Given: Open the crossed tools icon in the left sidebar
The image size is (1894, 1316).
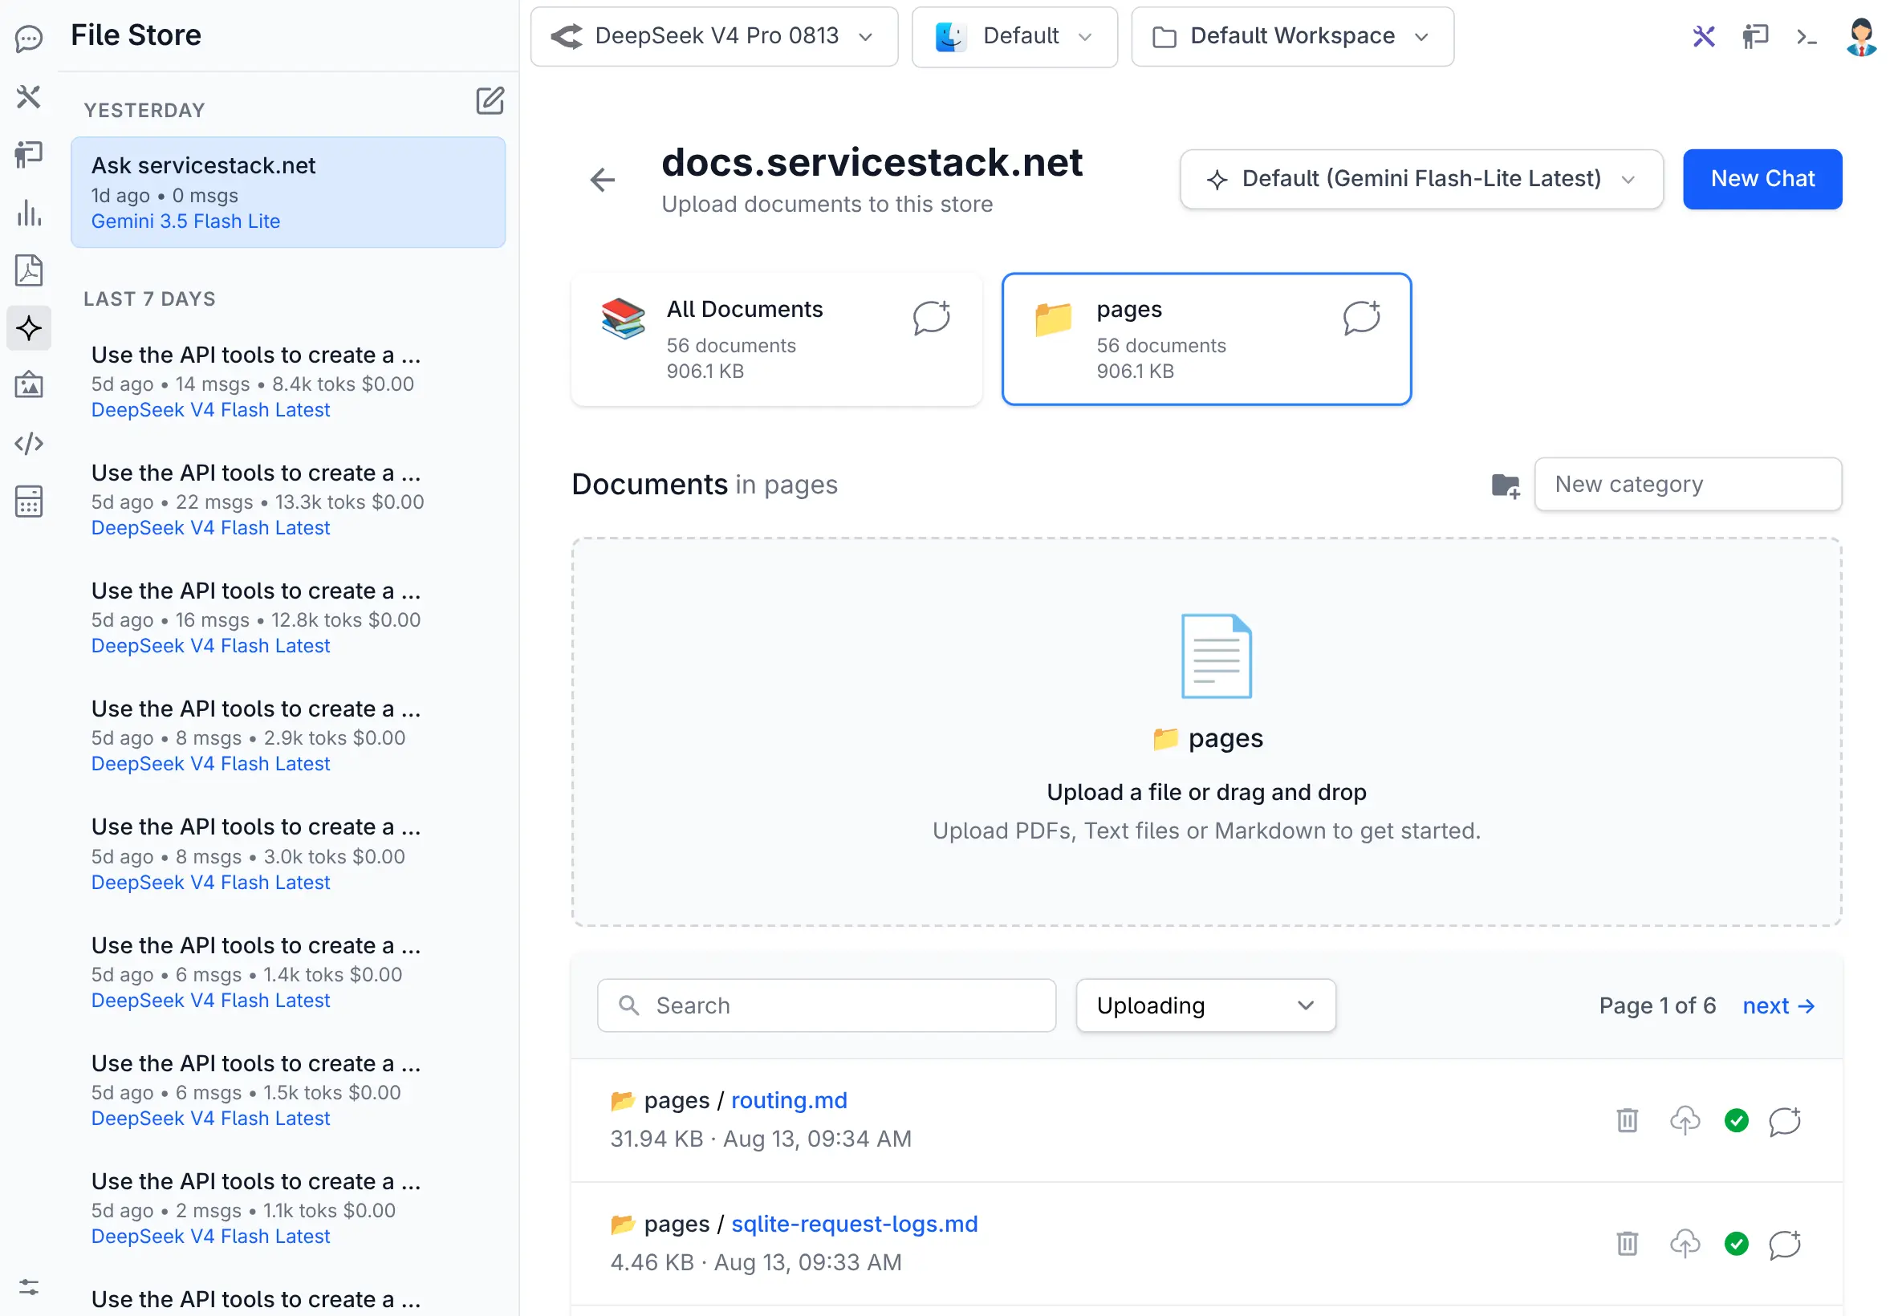Looking at the screenshot, I should point(29,96).
